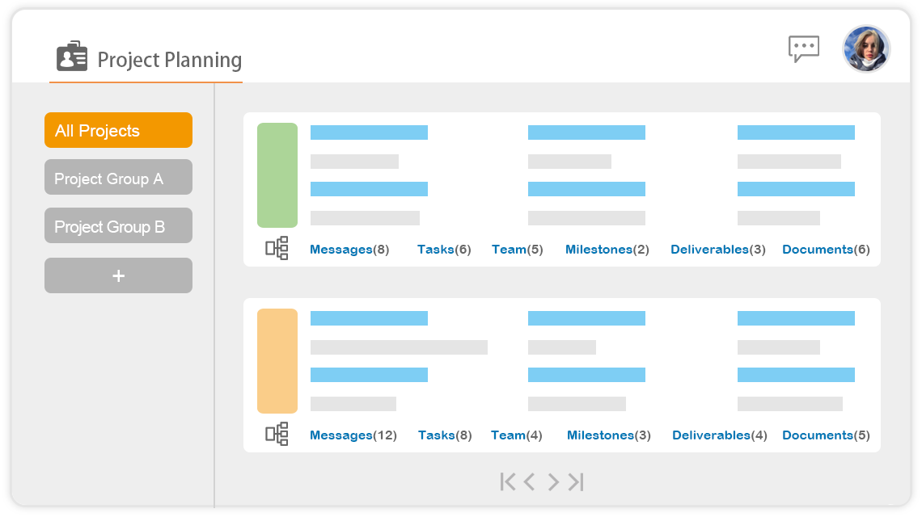Screen dimensions: 922x517
Task: Open Milestones(2) link in first project
Action: [x=607, y=250]
